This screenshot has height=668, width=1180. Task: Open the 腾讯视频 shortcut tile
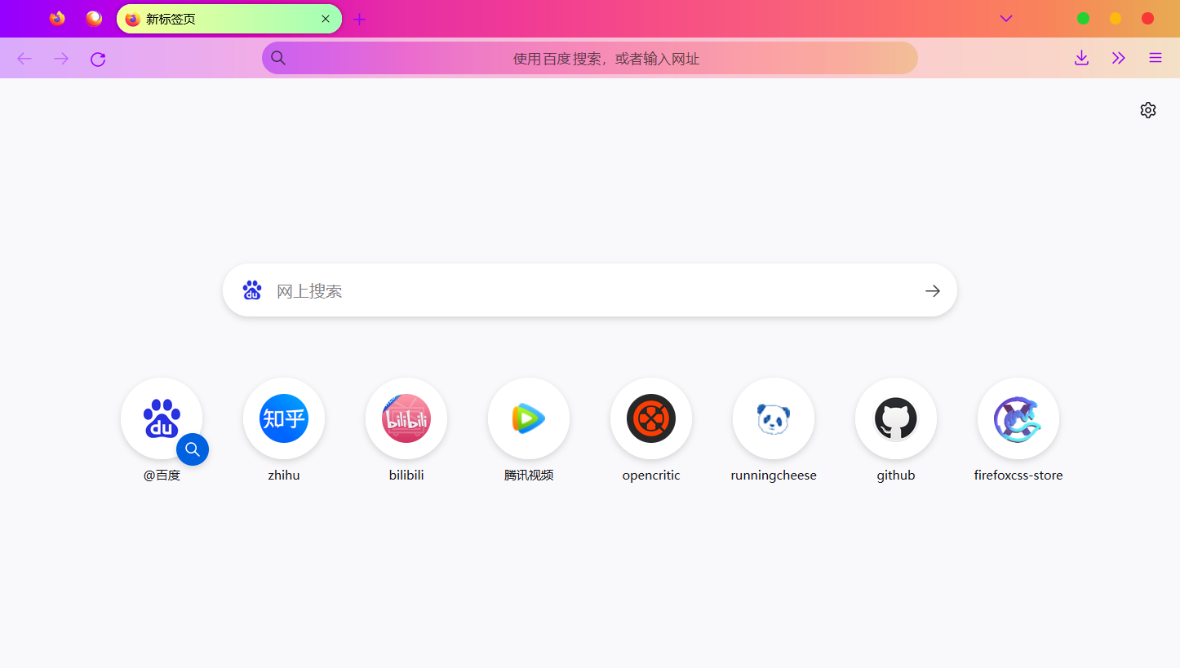click(529, 418)
